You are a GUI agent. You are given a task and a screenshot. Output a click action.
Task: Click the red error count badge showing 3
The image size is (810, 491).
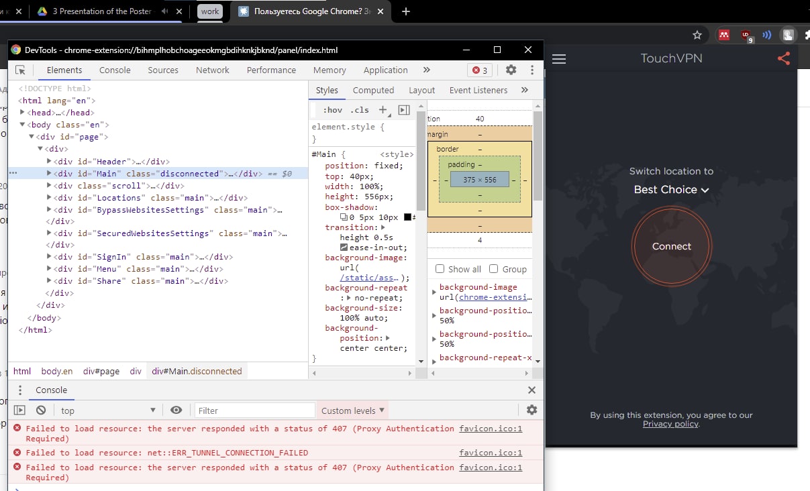pos(480,70)
